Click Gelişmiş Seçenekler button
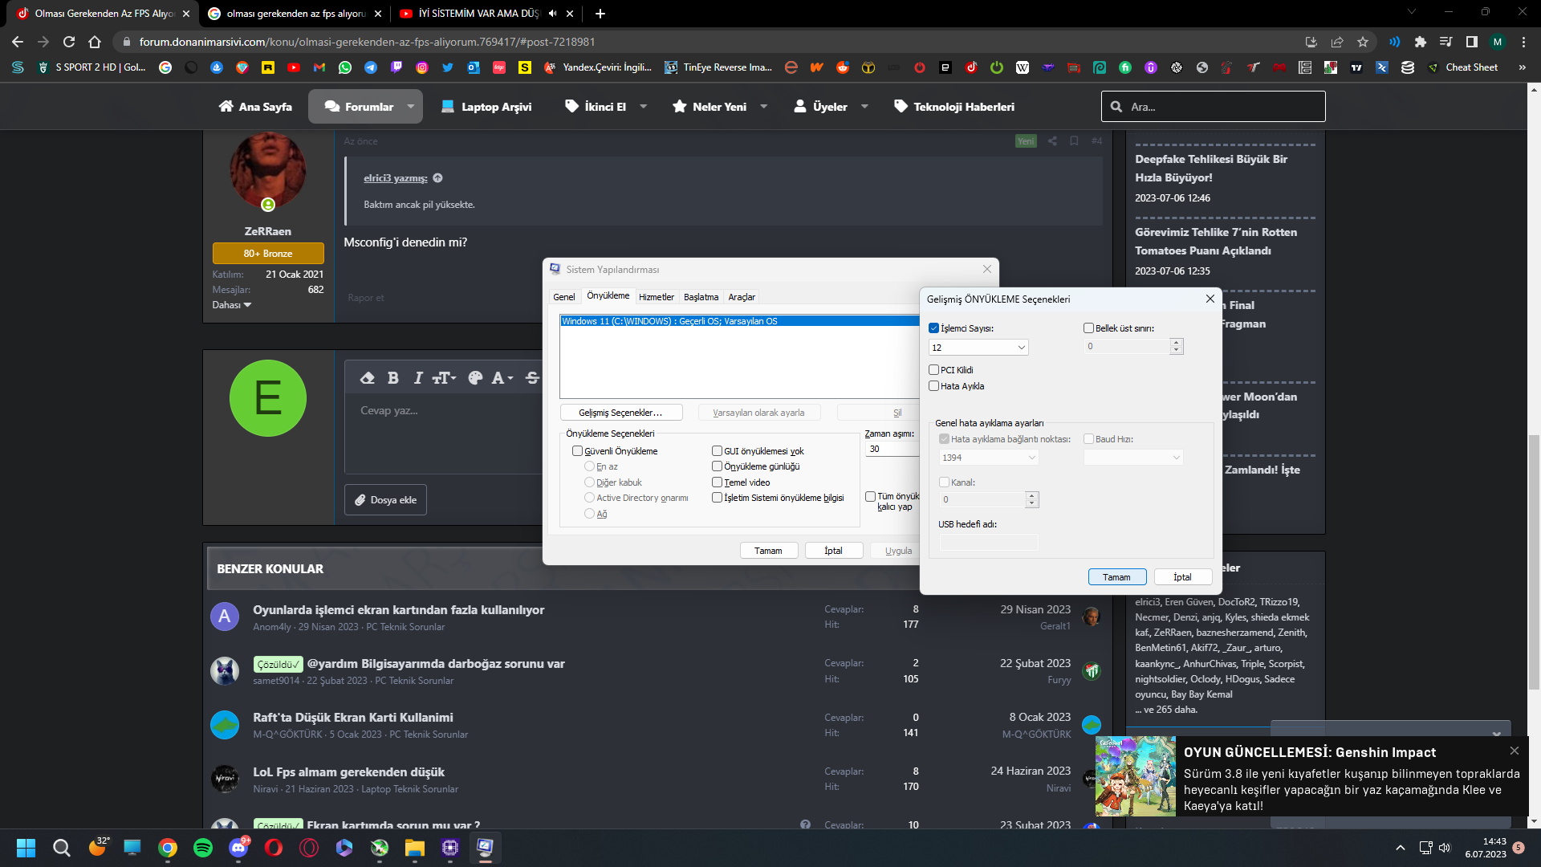Viewport: 1541px width, 867px height. click(x=621, y=413)
